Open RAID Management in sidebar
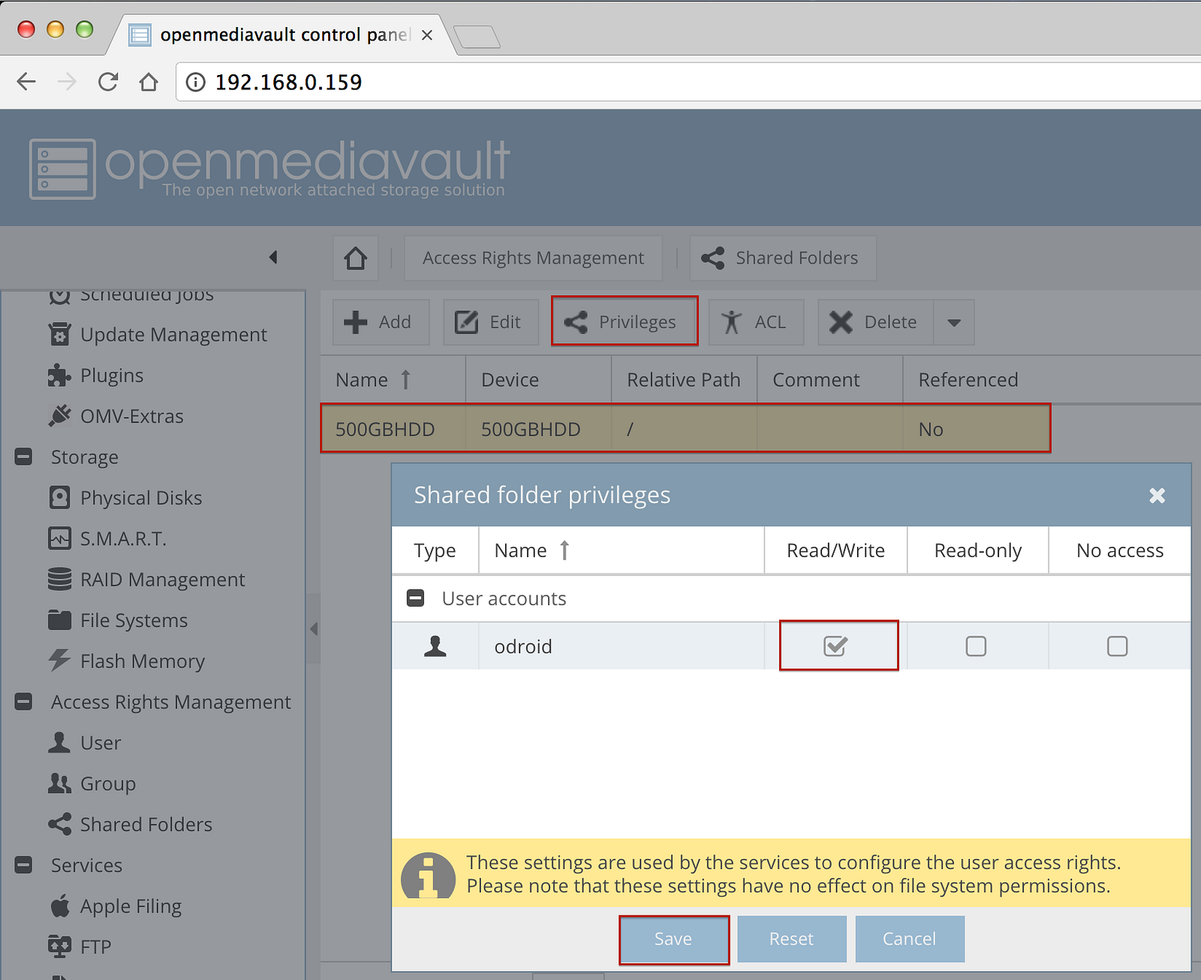Screen dimensions: 1201x980 tap(162, 580)
